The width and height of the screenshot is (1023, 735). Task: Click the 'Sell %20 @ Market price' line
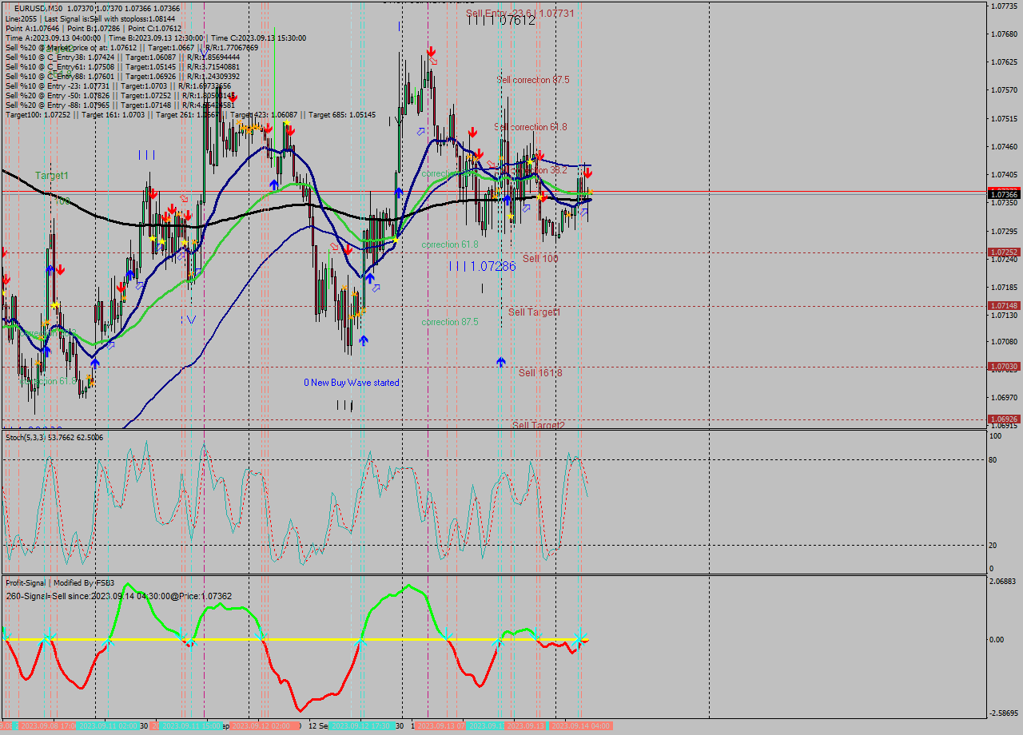132,47
